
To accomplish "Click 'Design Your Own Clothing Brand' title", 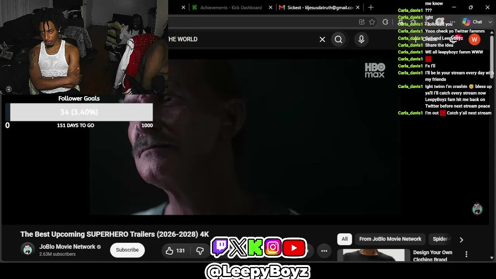I will tap(432, 256).
